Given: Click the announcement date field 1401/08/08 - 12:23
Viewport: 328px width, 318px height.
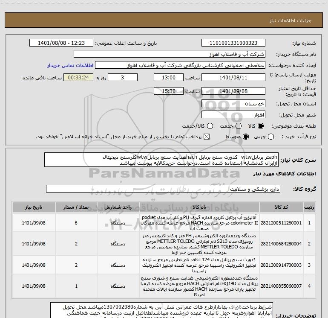Looking at the screenshot, I should pyautogui.click(x=61, y=43).
